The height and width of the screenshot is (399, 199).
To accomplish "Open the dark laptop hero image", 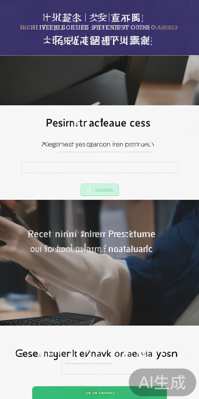I will tap(99, 80).
